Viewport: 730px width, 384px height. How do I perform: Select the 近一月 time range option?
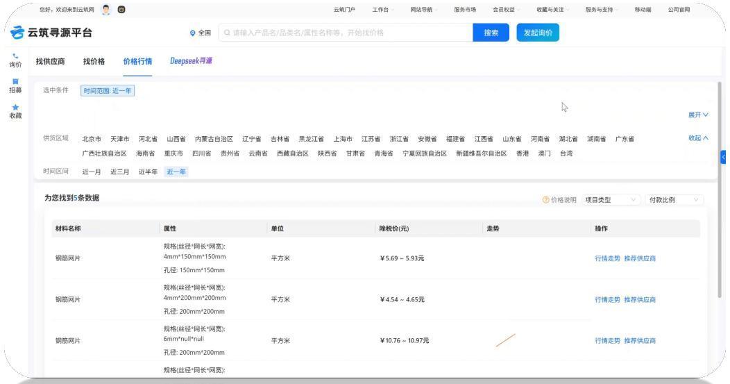coord(92,172)
